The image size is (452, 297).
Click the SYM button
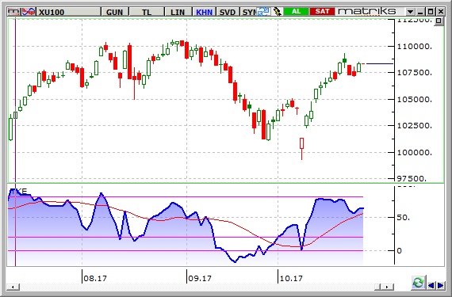click(x=248, y=12)
